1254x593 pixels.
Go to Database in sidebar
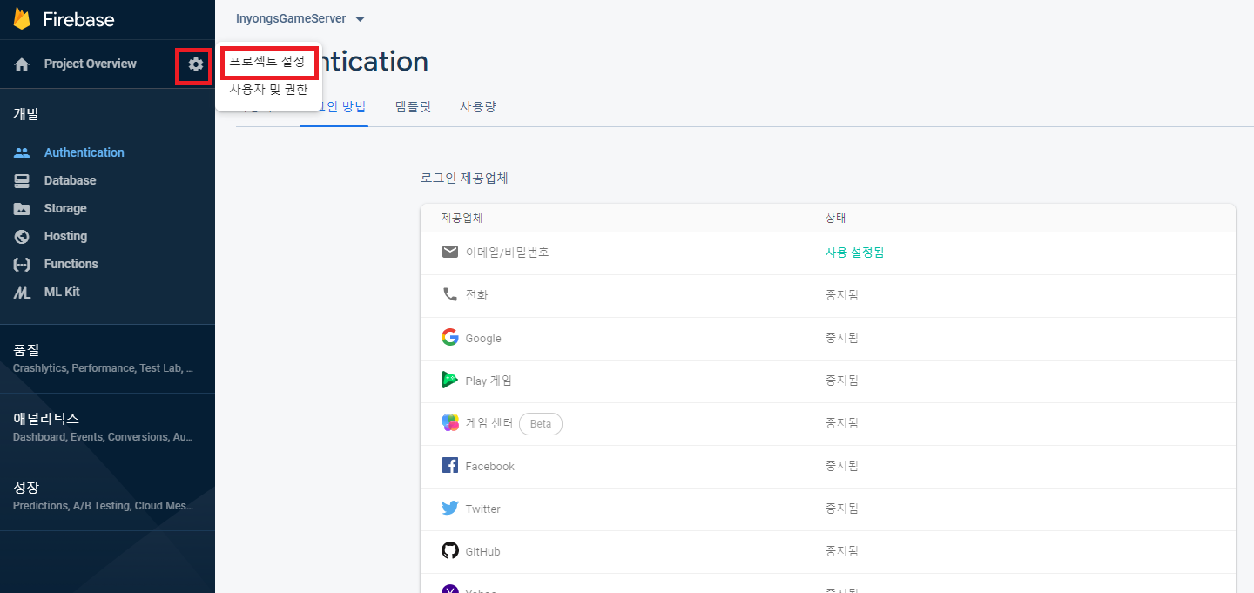(x=71, y=180)
